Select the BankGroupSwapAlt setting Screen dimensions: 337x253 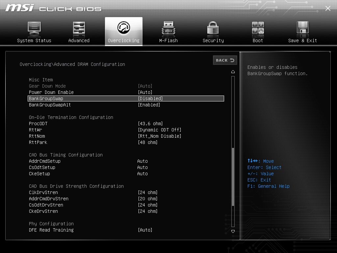(x=50, y=105)
